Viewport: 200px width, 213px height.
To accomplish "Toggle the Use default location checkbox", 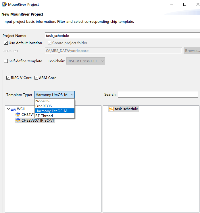I will coord(6,43).
